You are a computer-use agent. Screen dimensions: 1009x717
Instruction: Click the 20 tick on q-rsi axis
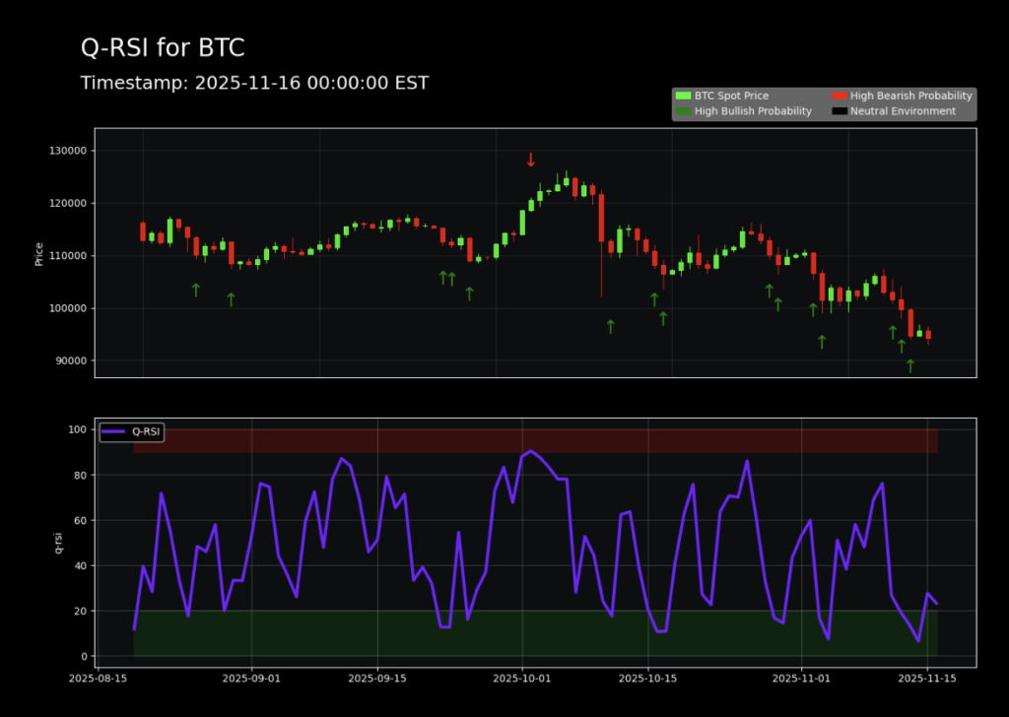[81, 611]
